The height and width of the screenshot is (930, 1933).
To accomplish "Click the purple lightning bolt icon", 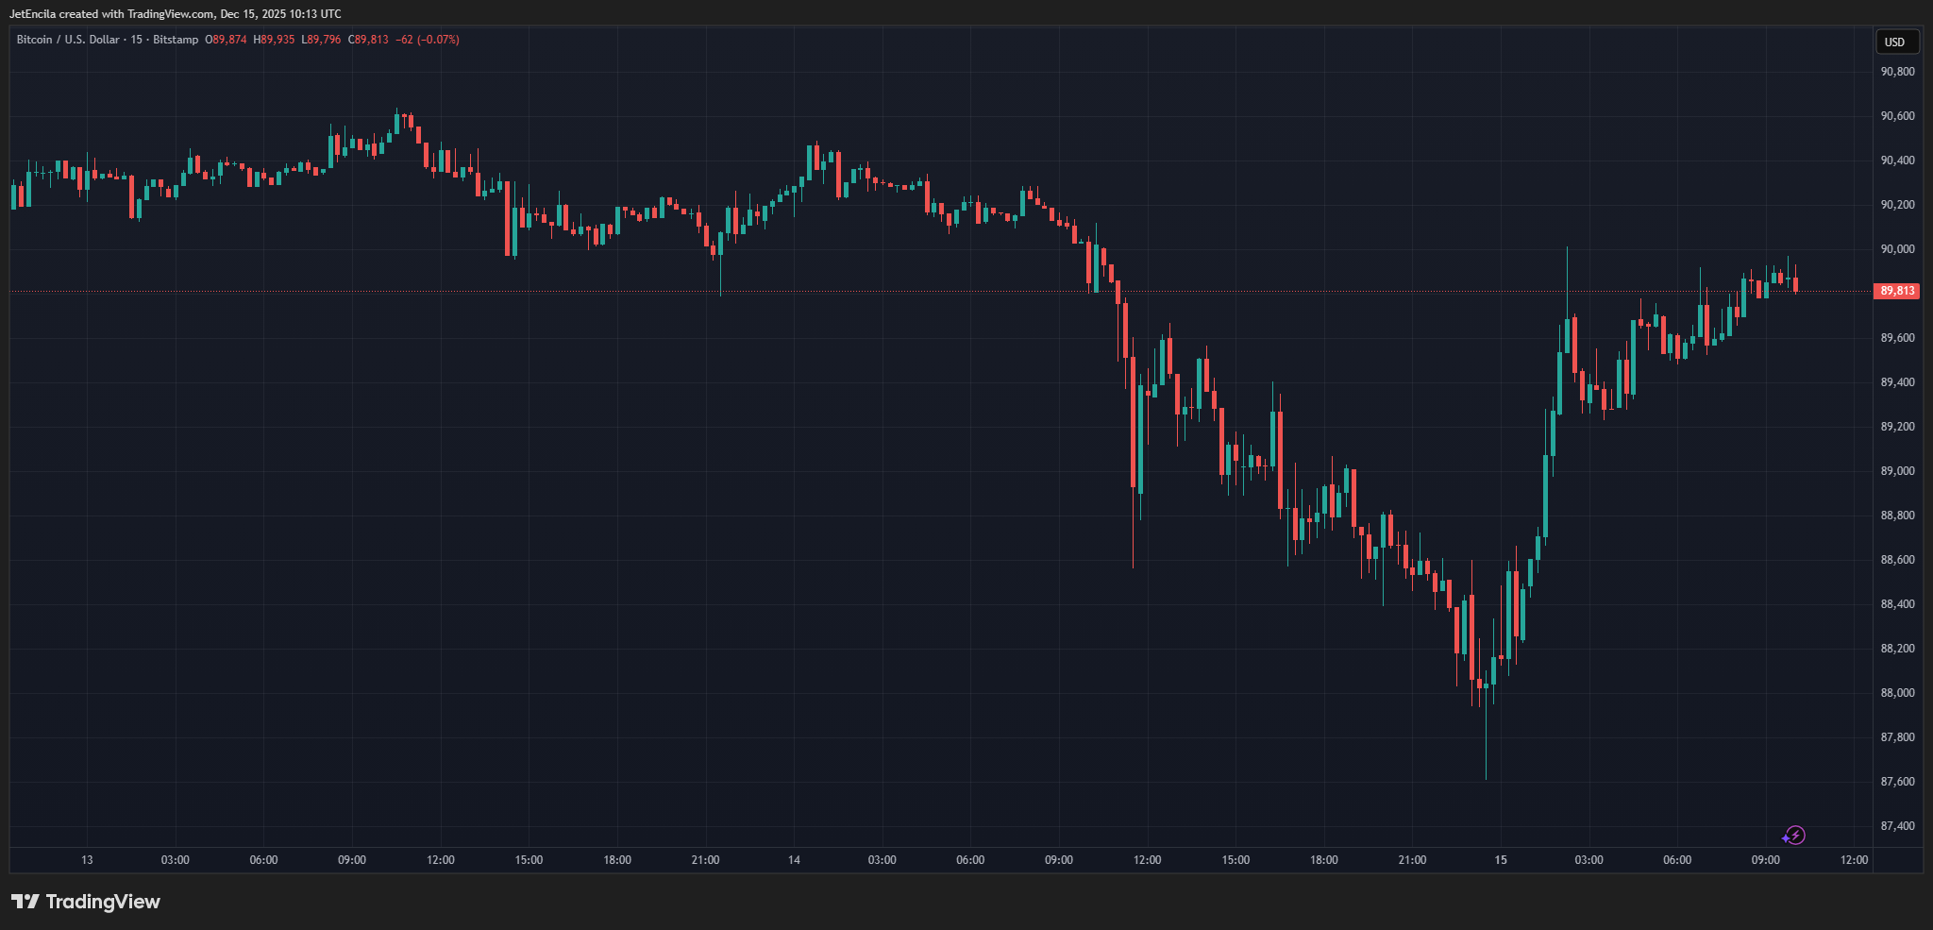I will pos(1794,836).
